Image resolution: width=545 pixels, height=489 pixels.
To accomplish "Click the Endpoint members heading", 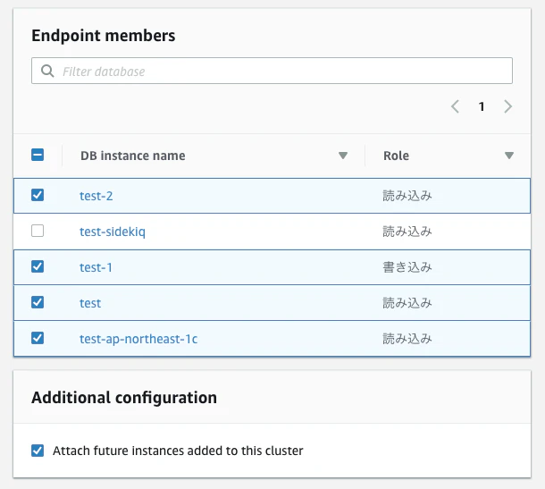I will click(x=104, y=36).
